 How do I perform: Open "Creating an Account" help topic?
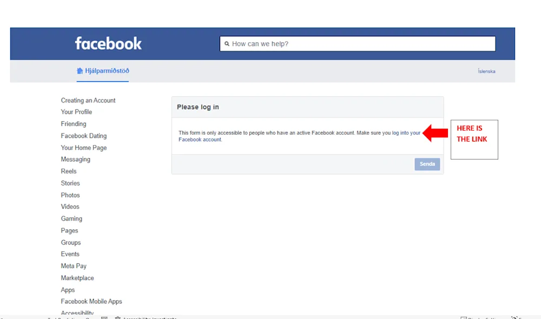(88, 101)
